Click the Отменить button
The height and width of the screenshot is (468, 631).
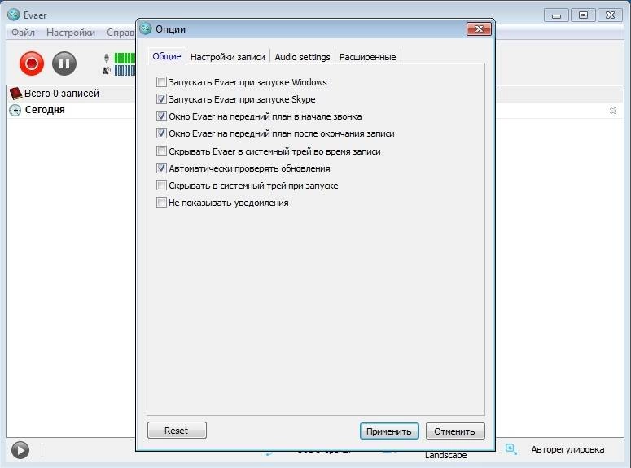click(455, 431)
